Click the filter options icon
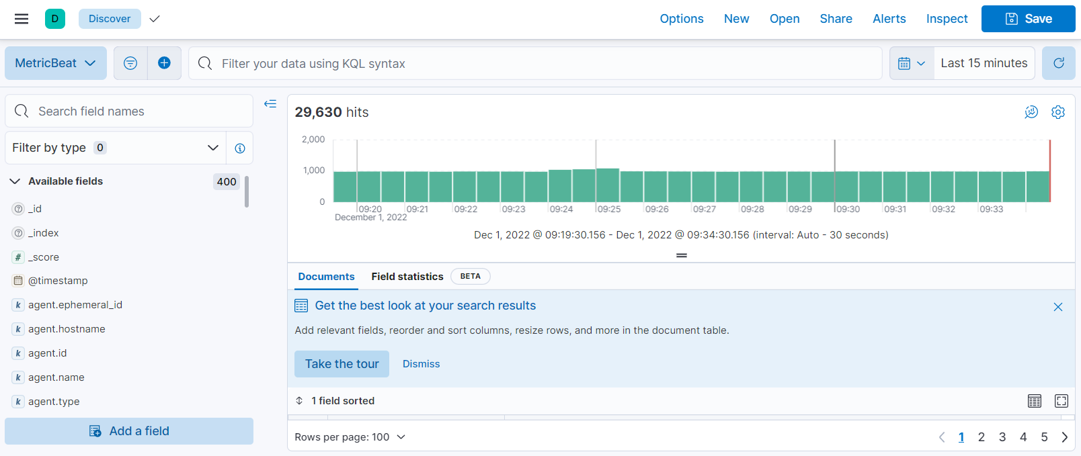Image resolution: width=1081 pixels, height=456 pixels. click(x=130, y=63)
